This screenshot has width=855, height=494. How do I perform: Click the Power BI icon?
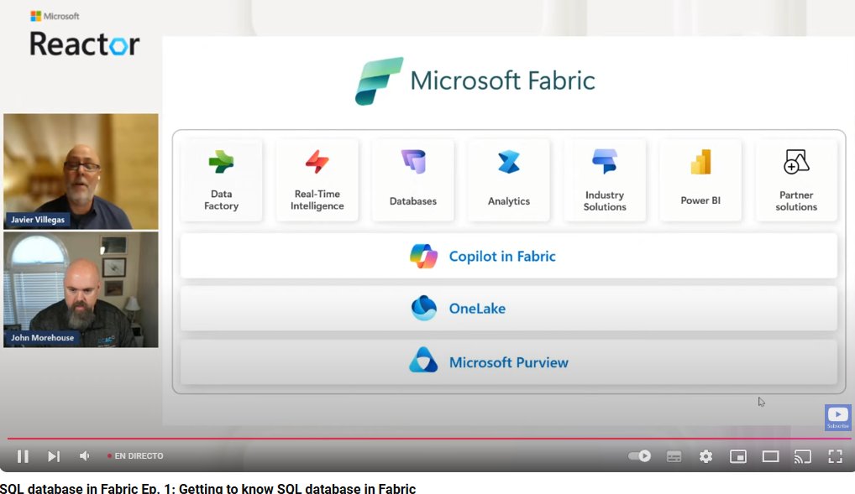pyautogui.click(x=700, y=162)
